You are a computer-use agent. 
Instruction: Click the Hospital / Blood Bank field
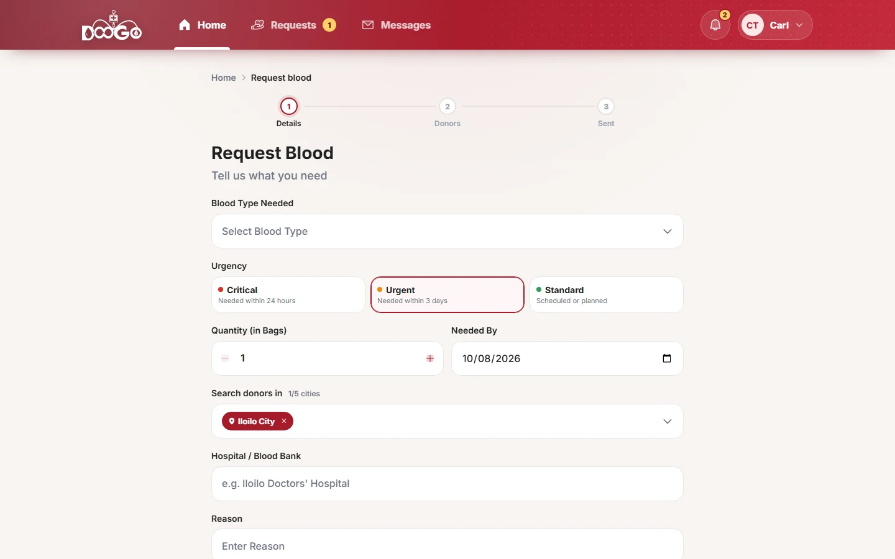tap(447, 484)
